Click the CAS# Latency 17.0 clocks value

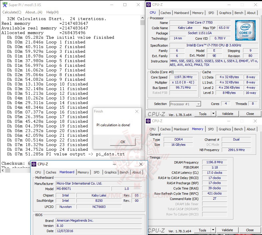coord(214,173)
